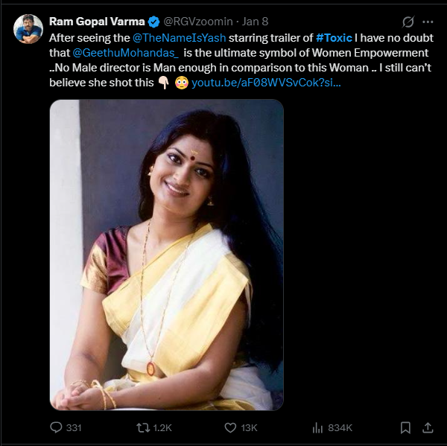Open view analytics bar chart icon
The image size is (447, 446).
coord(317,427)
